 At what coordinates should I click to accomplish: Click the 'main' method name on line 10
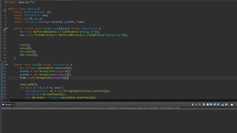45,28
